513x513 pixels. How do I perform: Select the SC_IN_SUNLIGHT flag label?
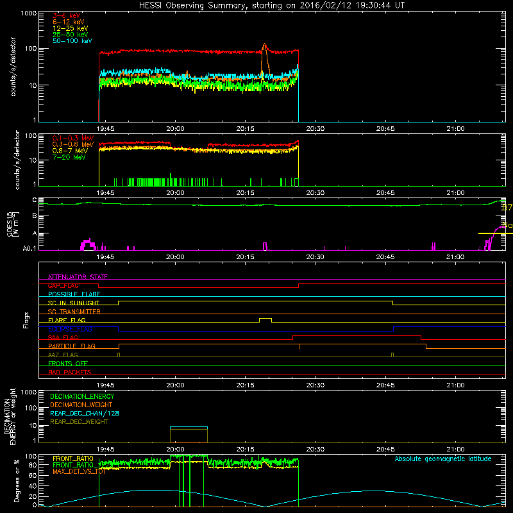coord(74,303)
